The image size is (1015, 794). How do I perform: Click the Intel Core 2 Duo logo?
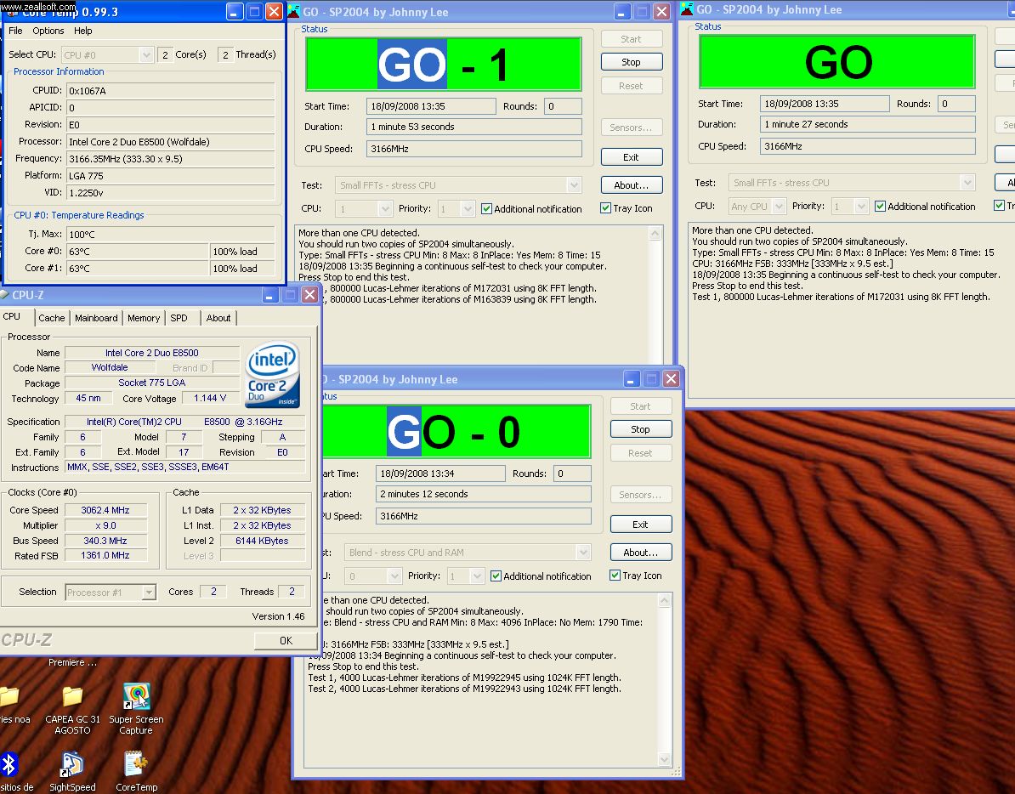pyautogui.click(x=272, y=375)
